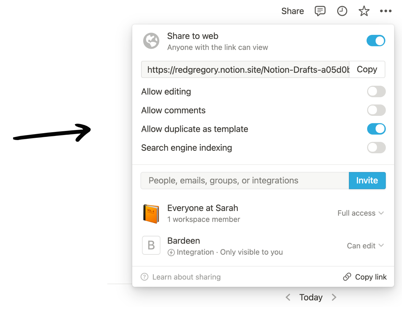Focus the People, emails, groups input field
The width and height of the screenshot is (402, 314).
pos(245,181)
